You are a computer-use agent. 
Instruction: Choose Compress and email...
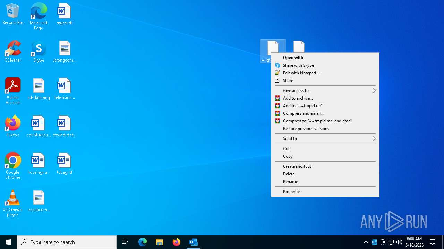pos(325,113)
